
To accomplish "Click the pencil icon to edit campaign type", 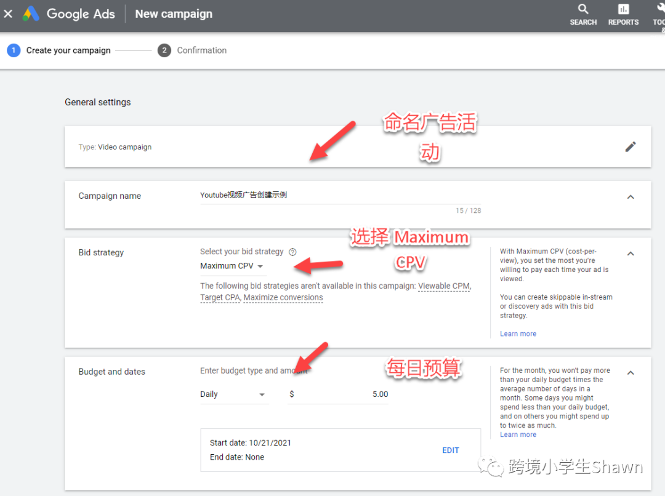I will [x=630, y=146].
